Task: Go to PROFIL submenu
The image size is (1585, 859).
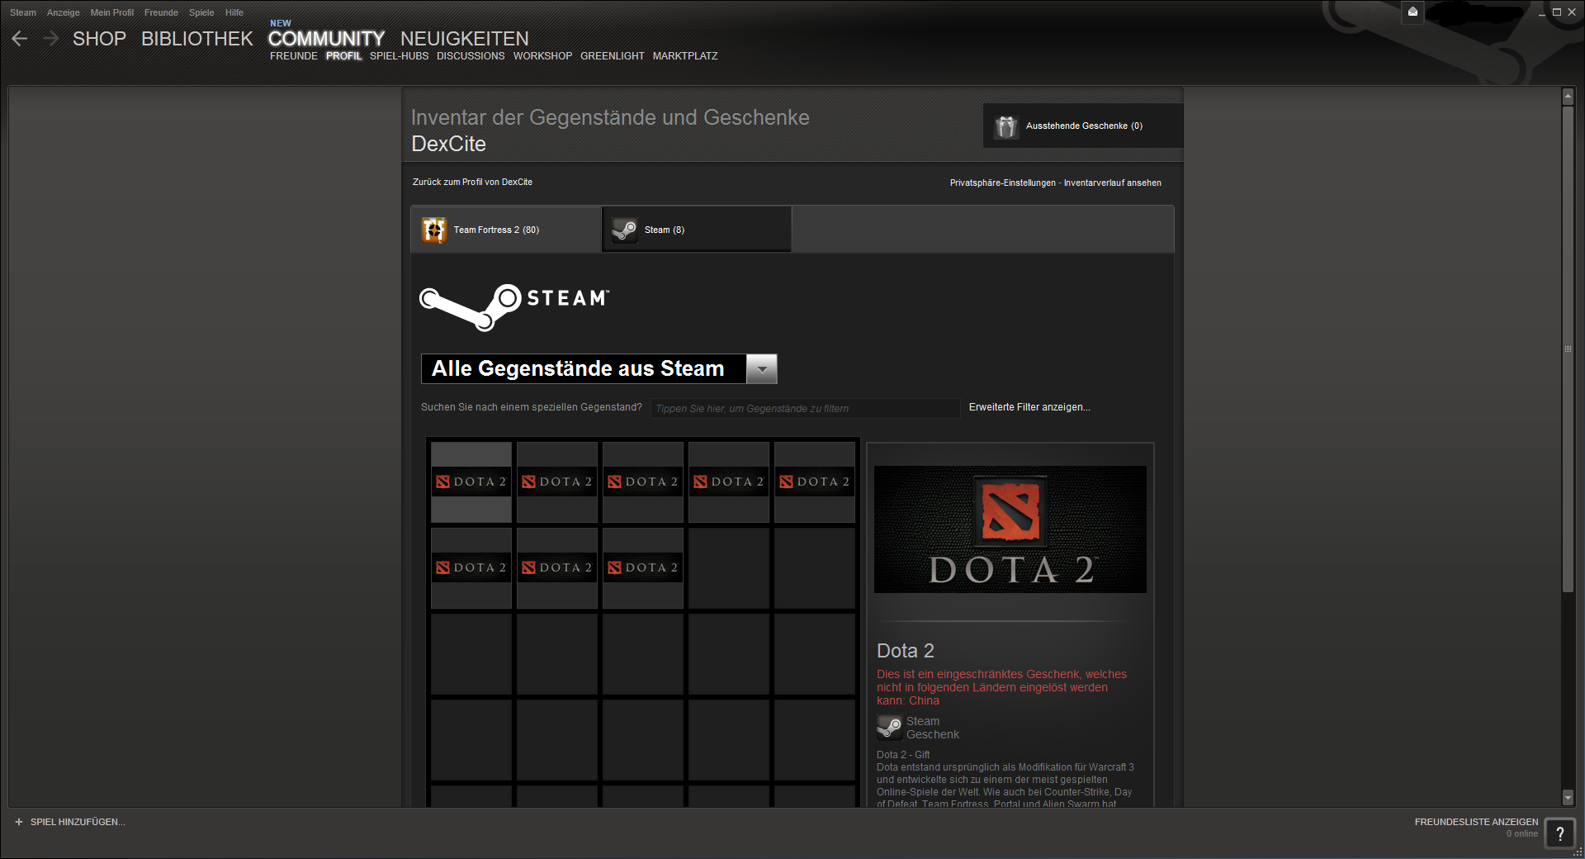Action: [343, 56]
